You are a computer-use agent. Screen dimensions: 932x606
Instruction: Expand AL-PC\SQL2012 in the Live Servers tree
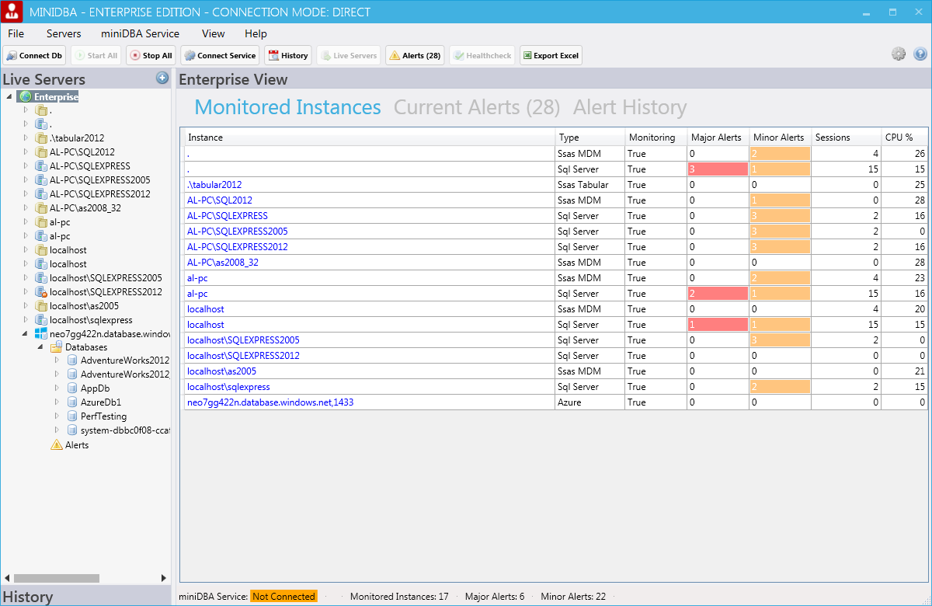tap(26, 151)
